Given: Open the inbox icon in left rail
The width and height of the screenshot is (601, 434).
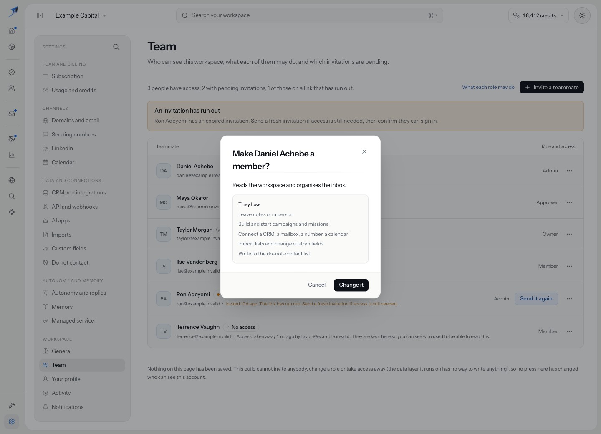Looking at the screenshot, I should [x=12, y=114].
